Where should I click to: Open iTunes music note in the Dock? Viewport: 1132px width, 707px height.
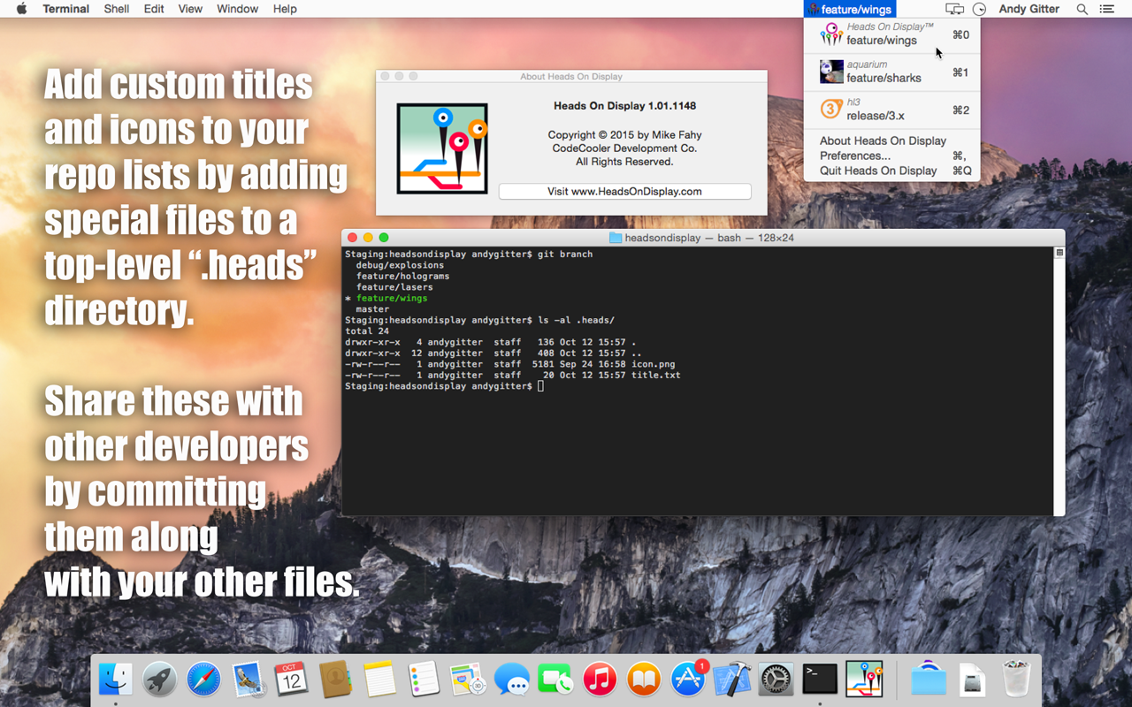600,680
